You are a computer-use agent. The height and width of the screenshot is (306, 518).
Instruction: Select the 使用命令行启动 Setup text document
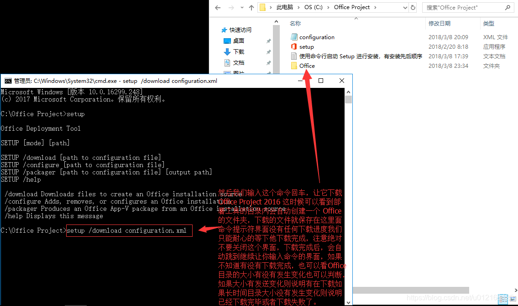point(361,56)
